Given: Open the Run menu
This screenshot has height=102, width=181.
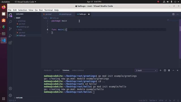Looking at the screenshot, I should [41, 10].
